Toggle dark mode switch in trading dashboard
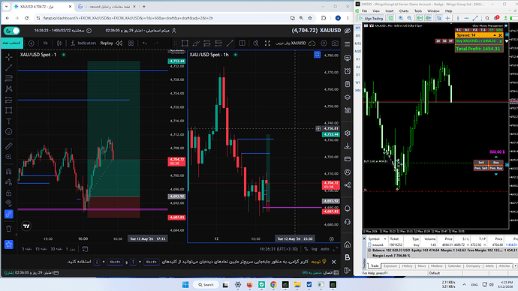Image resolution: width=518 pixels, height=291 pixels. click(12, 31)
